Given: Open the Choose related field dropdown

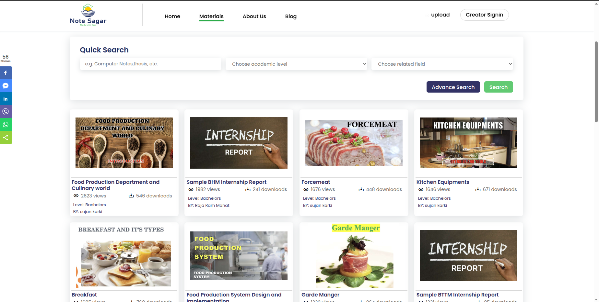Looking at the screenshot, I should [442, 64].
